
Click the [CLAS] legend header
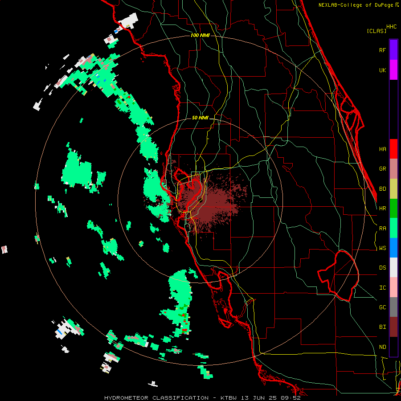pos(376,31)
